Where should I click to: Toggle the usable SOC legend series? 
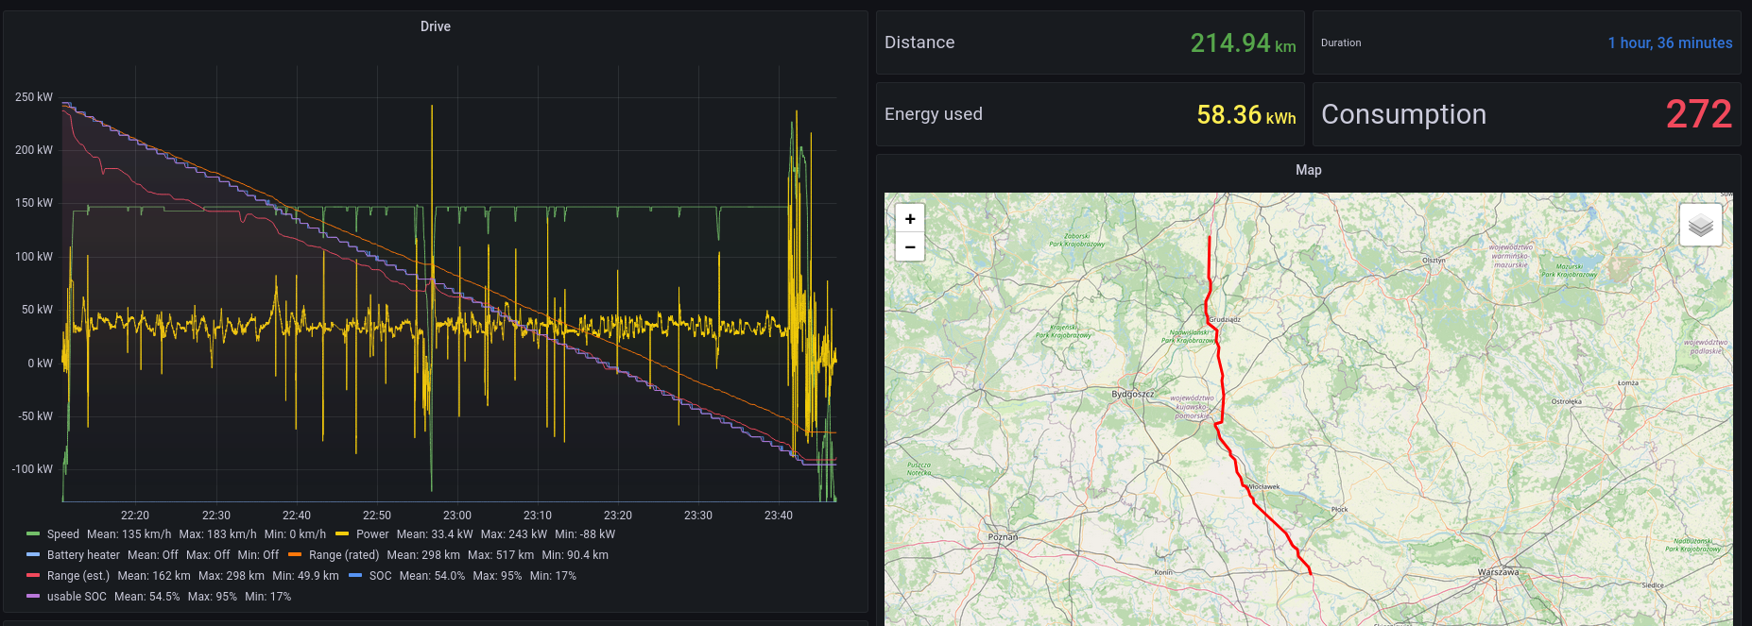[77, 597]
